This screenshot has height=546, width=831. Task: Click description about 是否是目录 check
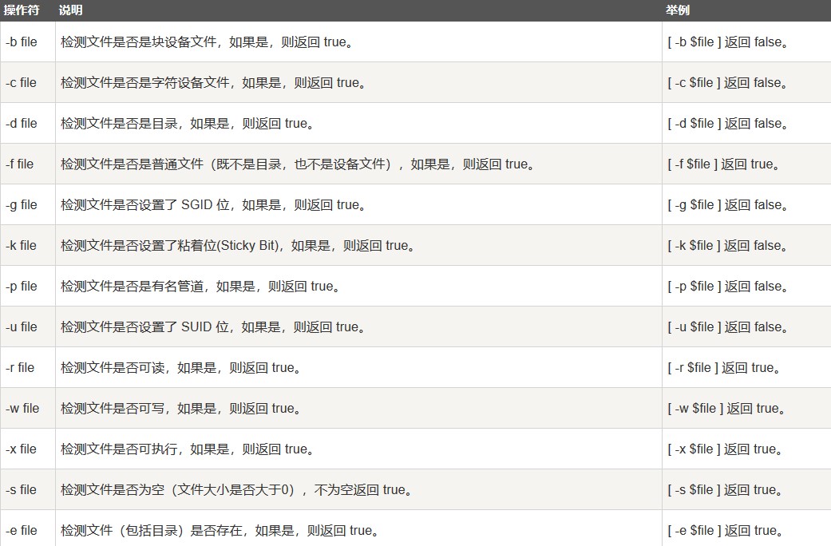[187, 124]
